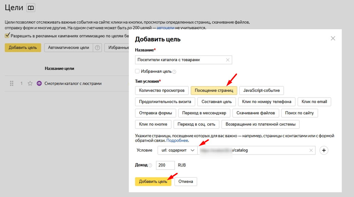Click the Цели page heading
Image resolution: width=354 pixels, height=197 pixels.
(x=14, y=7)
